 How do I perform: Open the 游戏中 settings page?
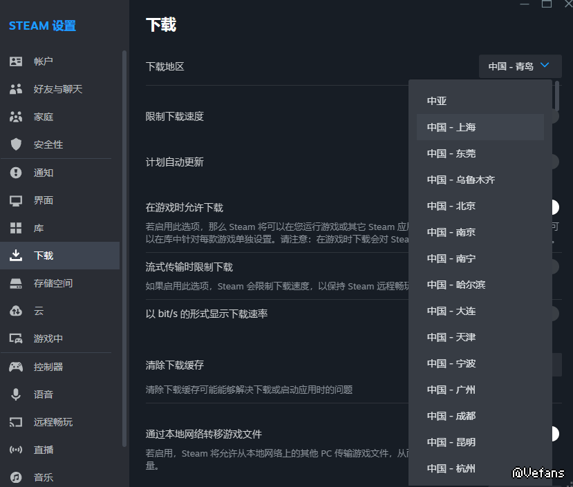pos(60,338)
